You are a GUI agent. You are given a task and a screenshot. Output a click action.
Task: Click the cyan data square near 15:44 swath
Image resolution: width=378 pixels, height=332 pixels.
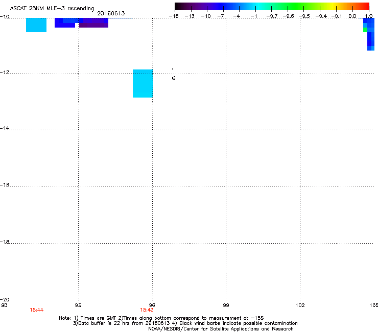(x=36, y=25)
